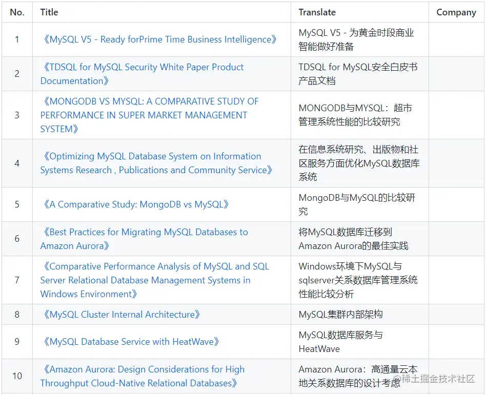Click row number 2 cell

[17, 74]
